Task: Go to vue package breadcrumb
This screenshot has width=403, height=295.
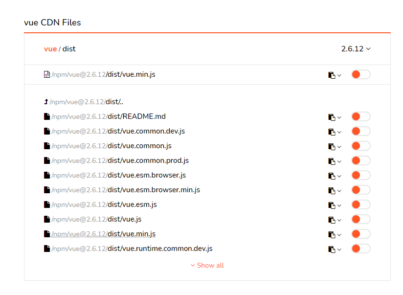Action: [x=50, y=49]
